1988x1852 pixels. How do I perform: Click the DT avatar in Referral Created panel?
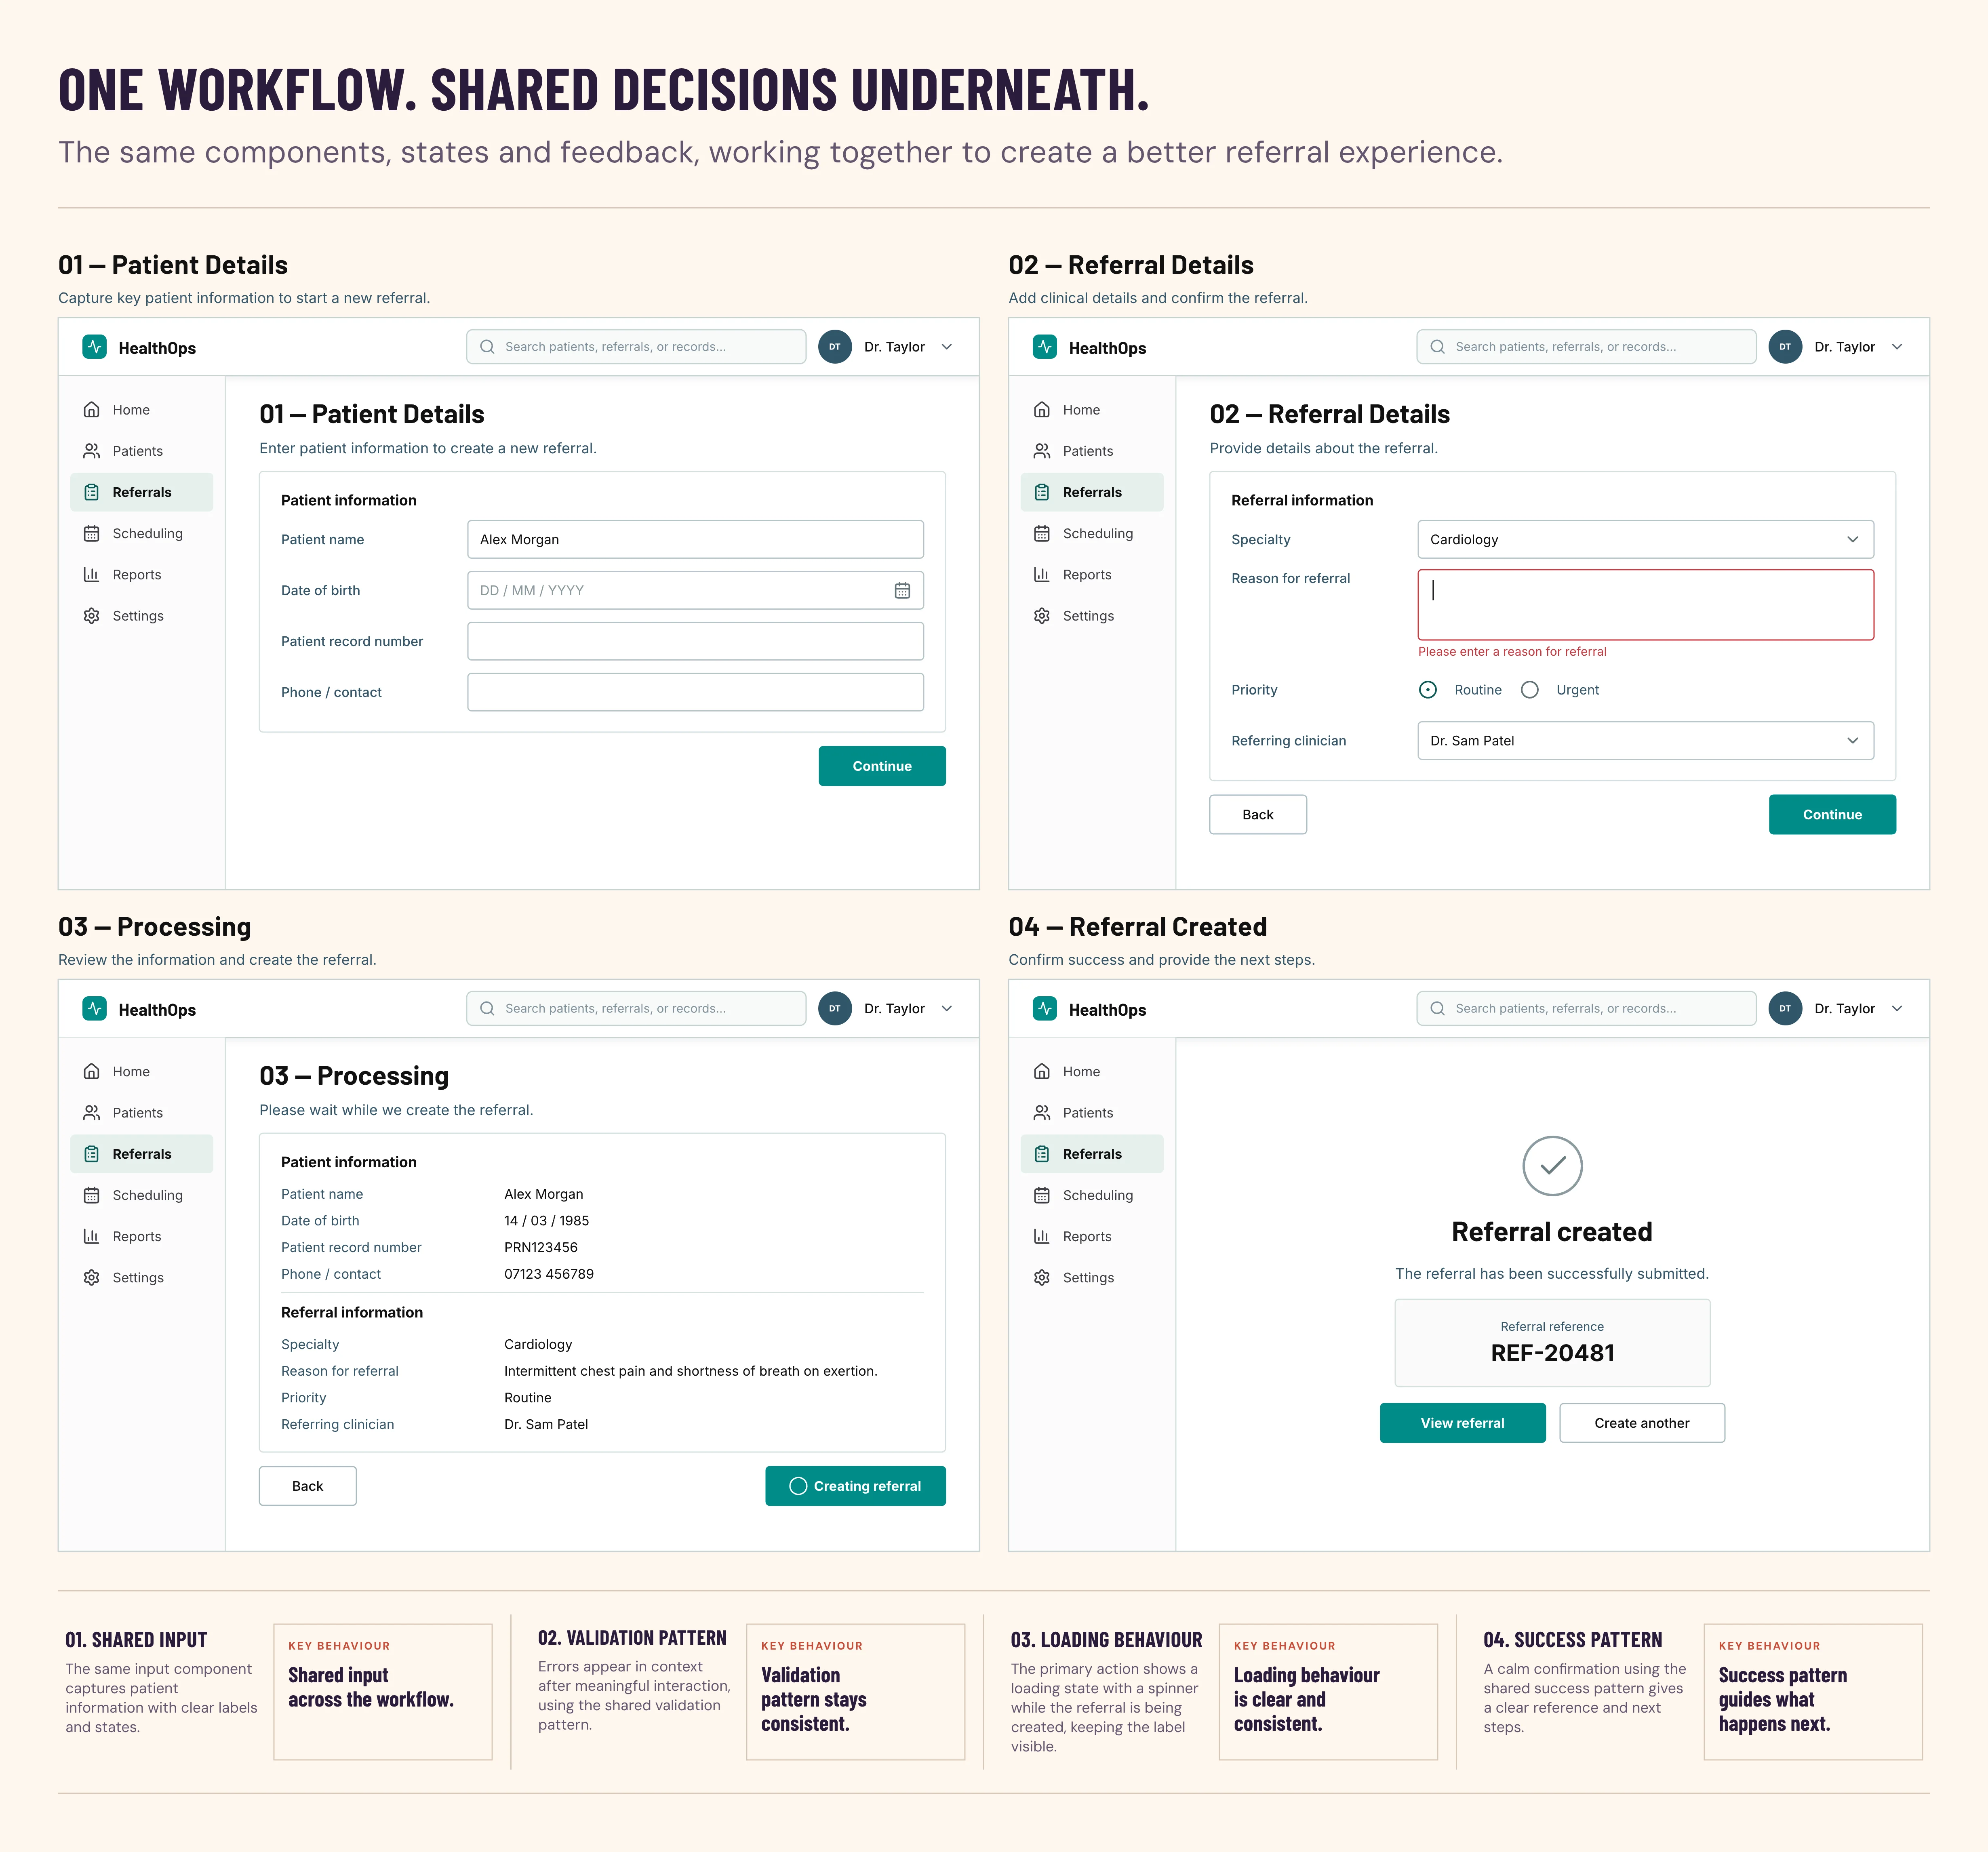1785,1009
